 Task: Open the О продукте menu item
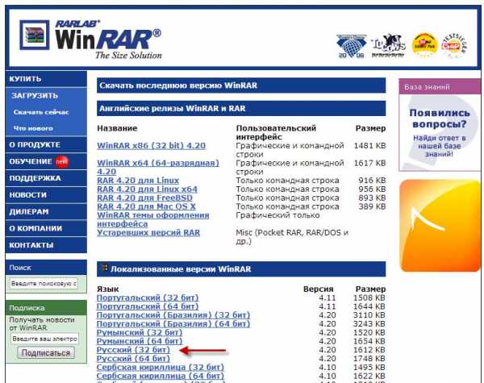click(x=46, y=145)
